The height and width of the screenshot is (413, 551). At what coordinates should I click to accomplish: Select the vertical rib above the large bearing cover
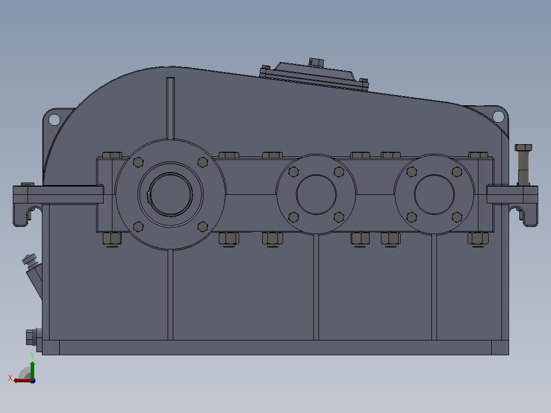pos(170,108)
